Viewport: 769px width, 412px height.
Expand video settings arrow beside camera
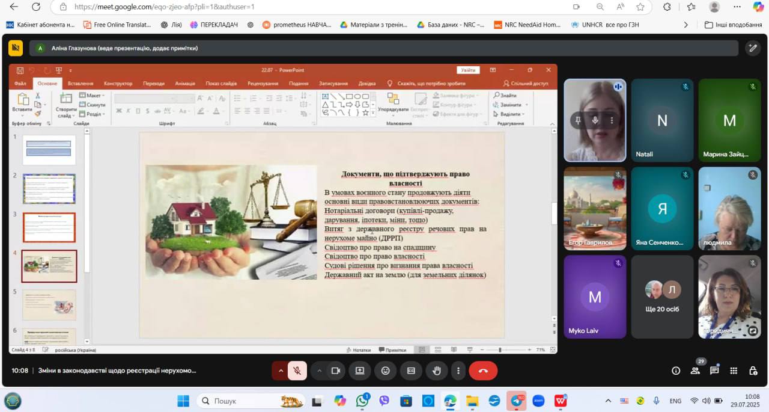pos(319,370)
